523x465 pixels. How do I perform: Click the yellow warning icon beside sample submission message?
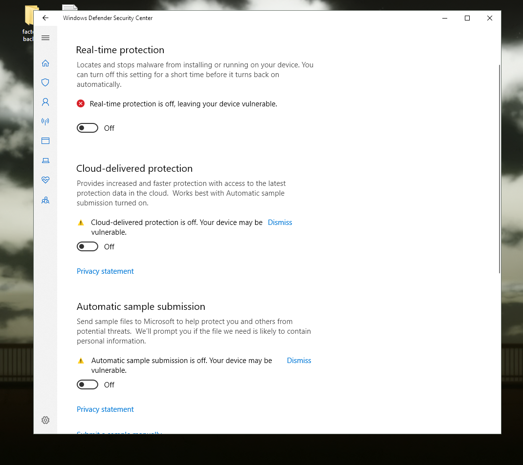click(x=81, y=361)
